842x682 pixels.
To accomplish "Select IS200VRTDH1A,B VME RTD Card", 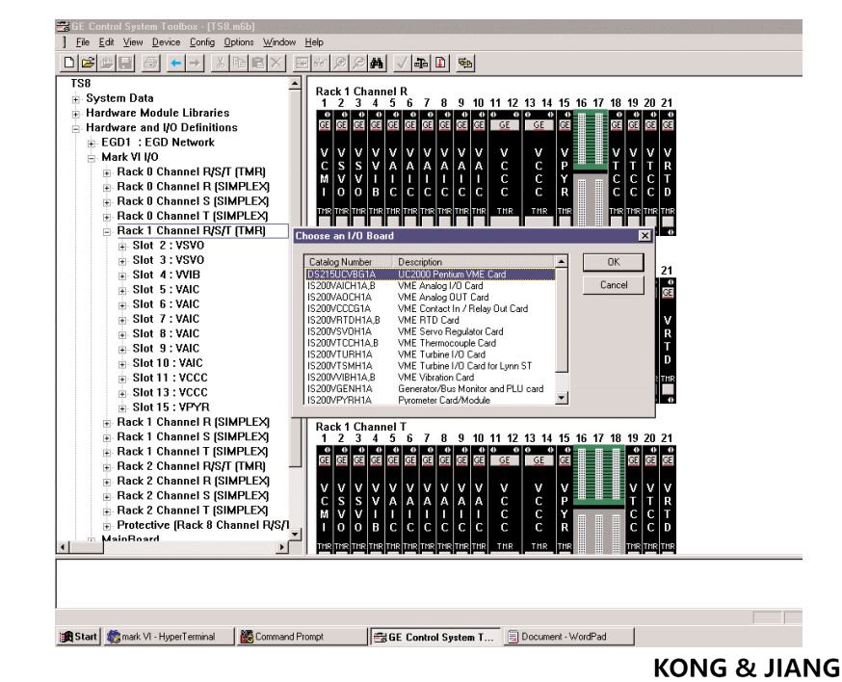I will [430, 320].
